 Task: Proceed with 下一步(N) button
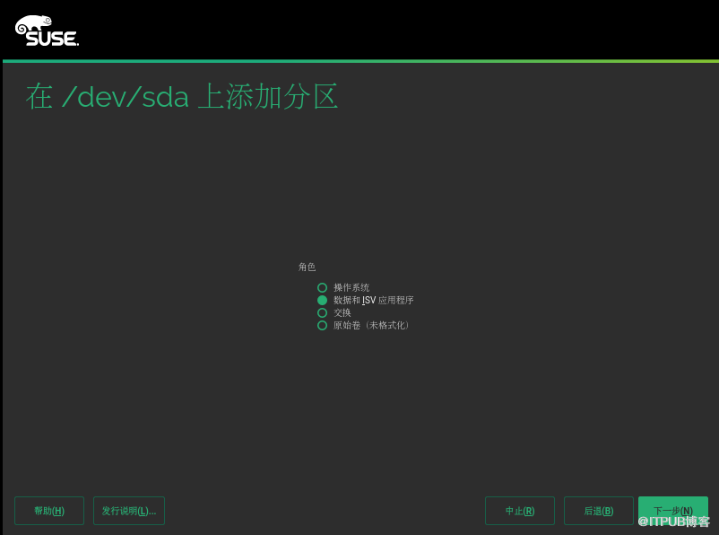tap(673, 511)
